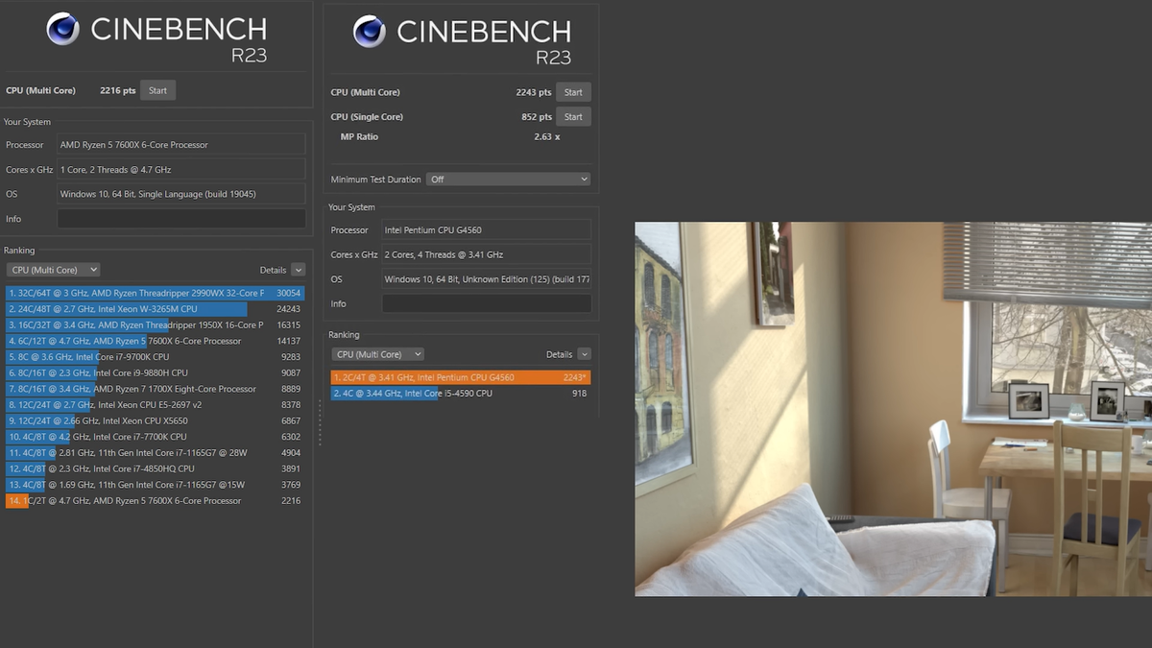1152x648 pixels.
Task: Open the Minimum Test Duration dropdown
Action: coord(509,180)
